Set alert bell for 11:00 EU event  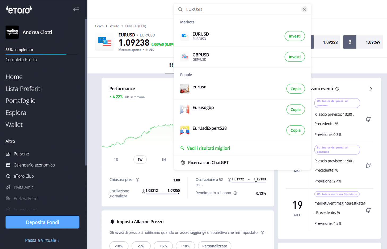pyautogui.click(x=368, y=166)
